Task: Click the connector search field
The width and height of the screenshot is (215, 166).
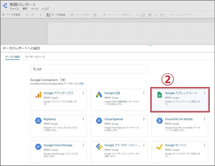Action: click(x=89, y=69)
